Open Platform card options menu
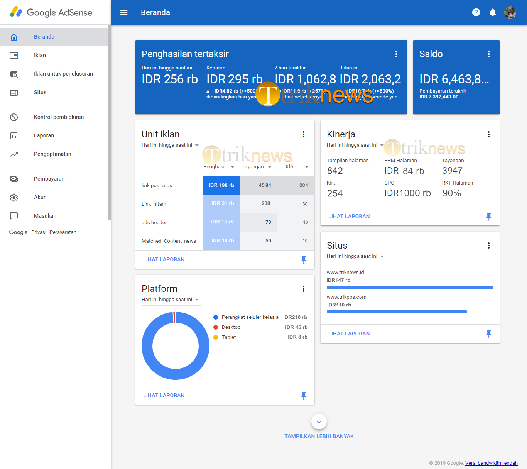527x469 pixels. pyautogui.click(x=304, y=289)
